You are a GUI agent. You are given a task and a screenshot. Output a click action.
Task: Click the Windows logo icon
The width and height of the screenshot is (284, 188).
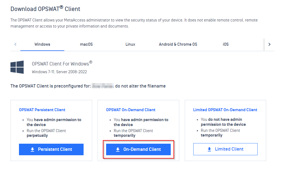pyautogui.click(x=17, y=67)
